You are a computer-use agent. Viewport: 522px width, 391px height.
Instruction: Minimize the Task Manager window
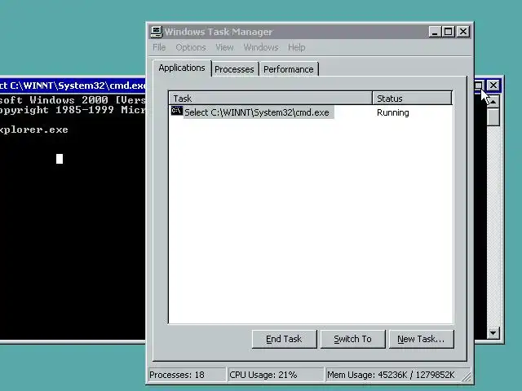click(435, 32)
